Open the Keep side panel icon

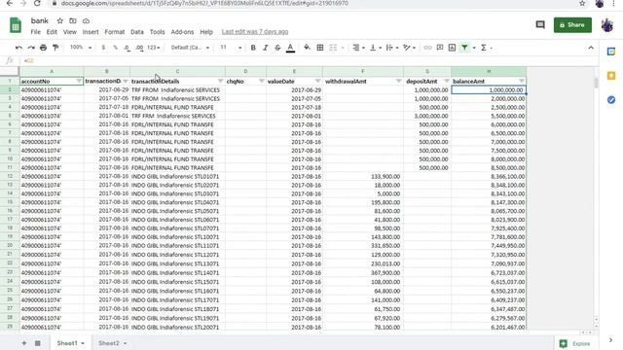pyautogui.click(x=611, y=76)
